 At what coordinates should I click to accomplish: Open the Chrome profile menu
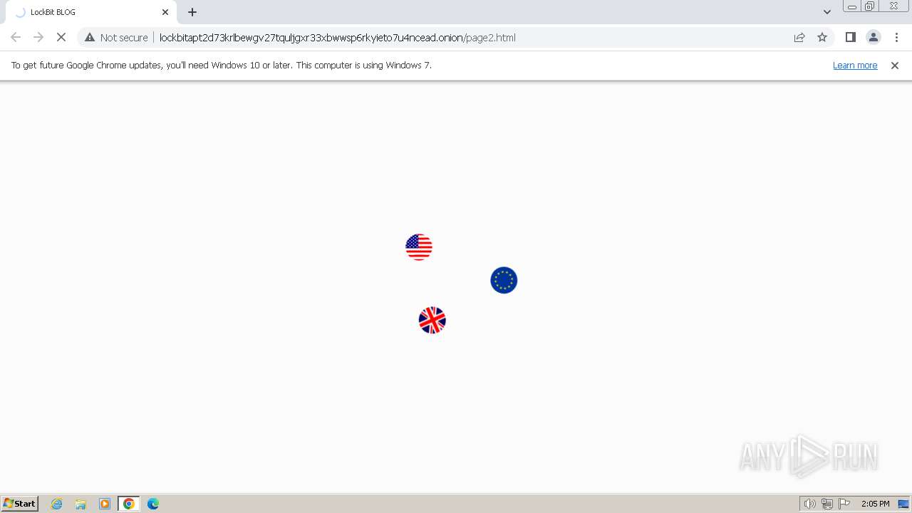point(874,37)
